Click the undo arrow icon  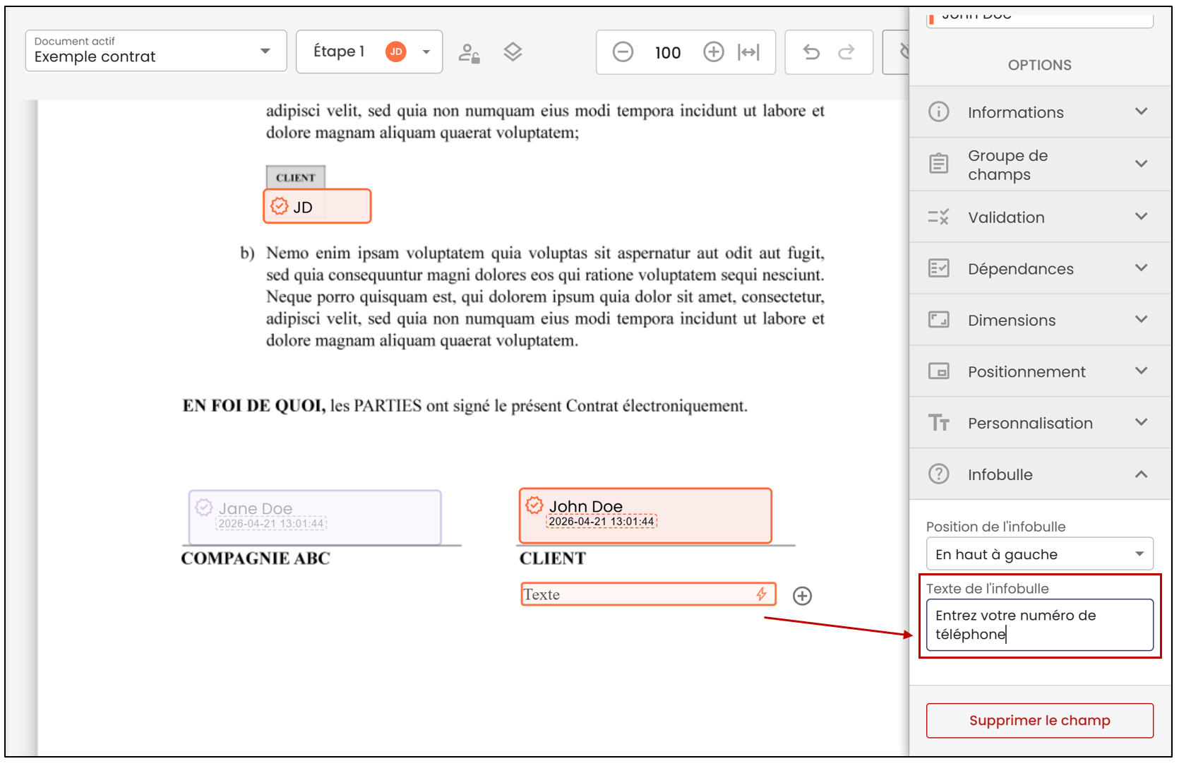pos(812,52)
